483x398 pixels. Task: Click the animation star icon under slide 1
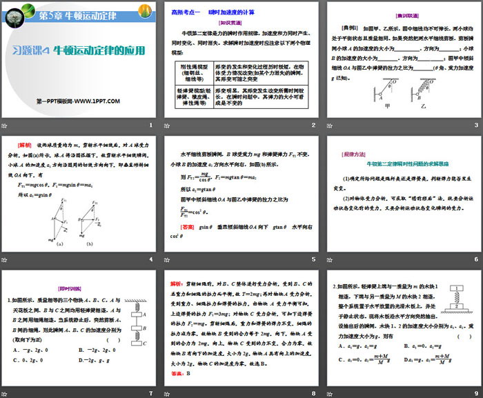click(x=8, y=125)
